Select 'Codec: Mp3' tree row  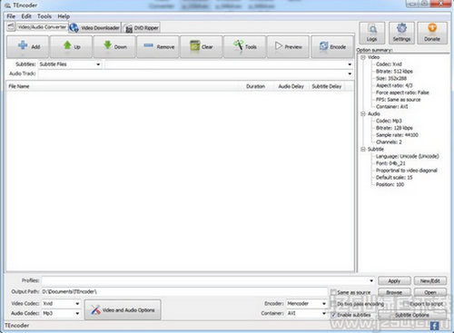pos(389,121)
